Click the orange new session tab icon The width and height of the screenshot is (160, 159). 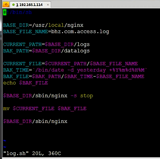pos(6,5)
